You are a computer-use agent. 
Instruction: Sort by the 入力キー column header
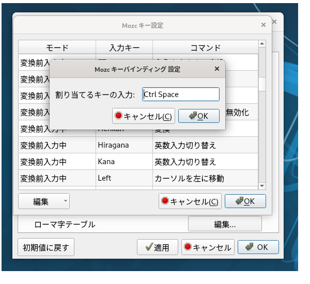pos(125,48)
